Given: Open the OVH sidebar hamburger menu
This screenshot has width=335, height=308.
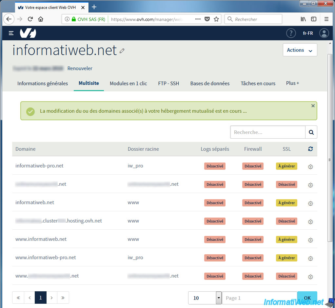Looking at the screenshot, I should click(11, 33).
